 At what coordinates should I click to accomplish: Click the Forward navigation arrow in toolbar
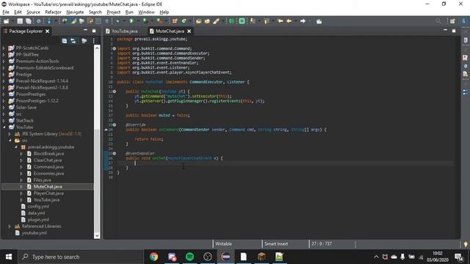coord(303,21)
